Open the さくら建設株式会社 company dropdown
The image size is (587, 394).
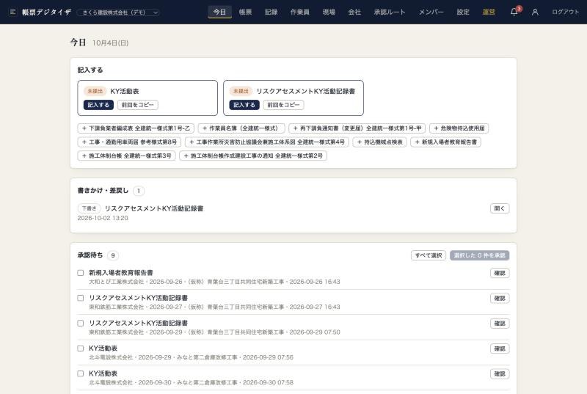[x=118, y=12]
